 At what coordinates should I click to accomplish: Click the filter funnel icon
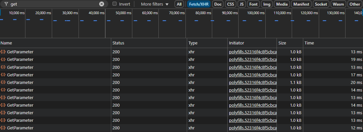coord(6,4)
